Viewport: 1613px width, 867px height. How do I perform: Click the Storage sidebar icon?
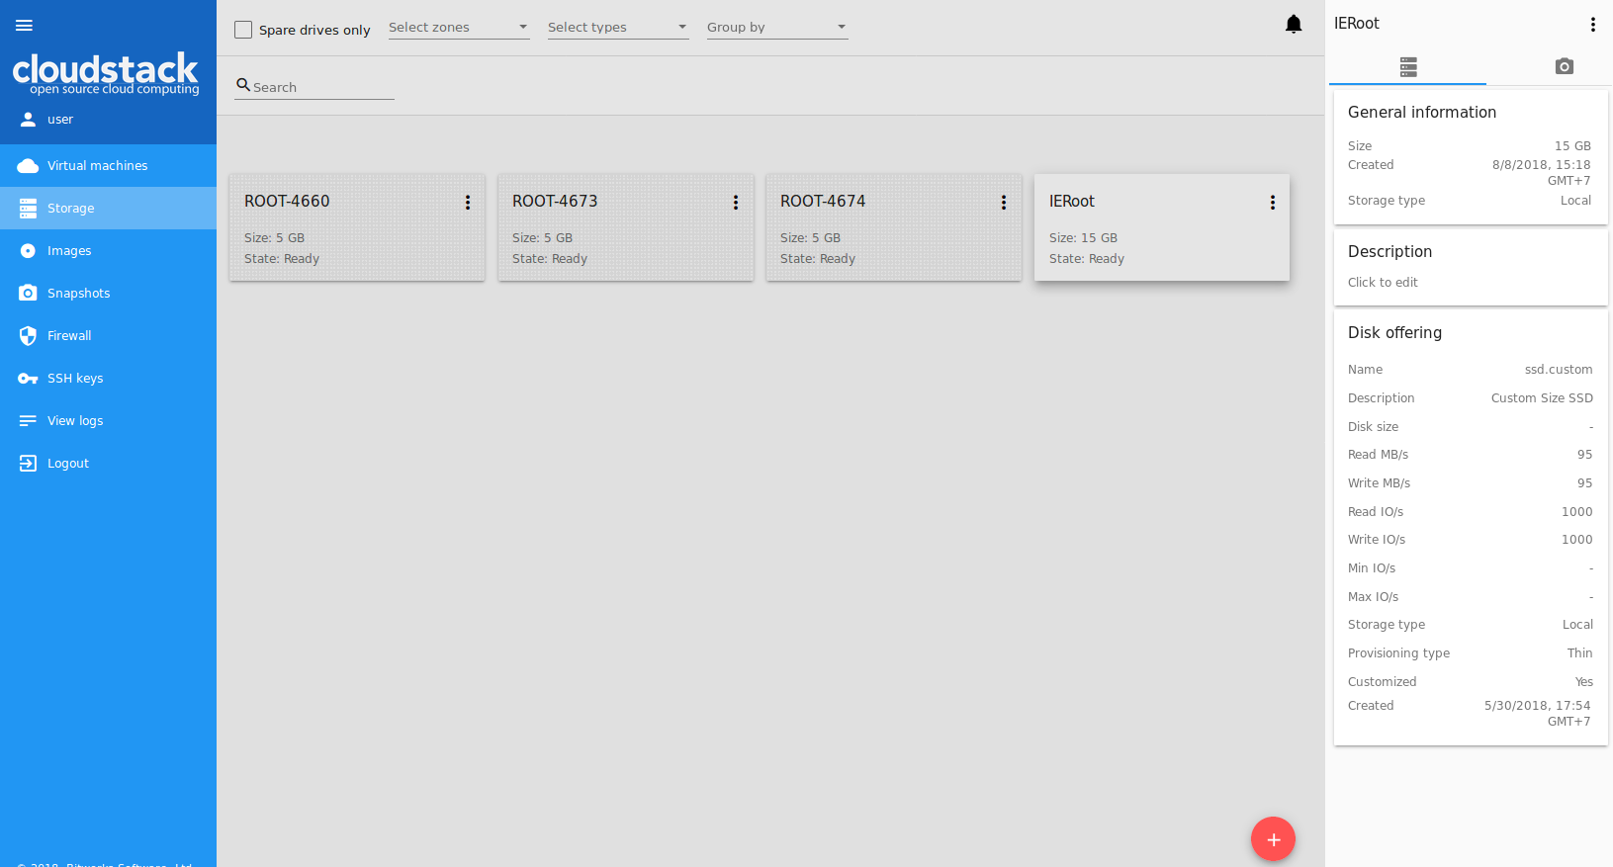tap(28, 209)
